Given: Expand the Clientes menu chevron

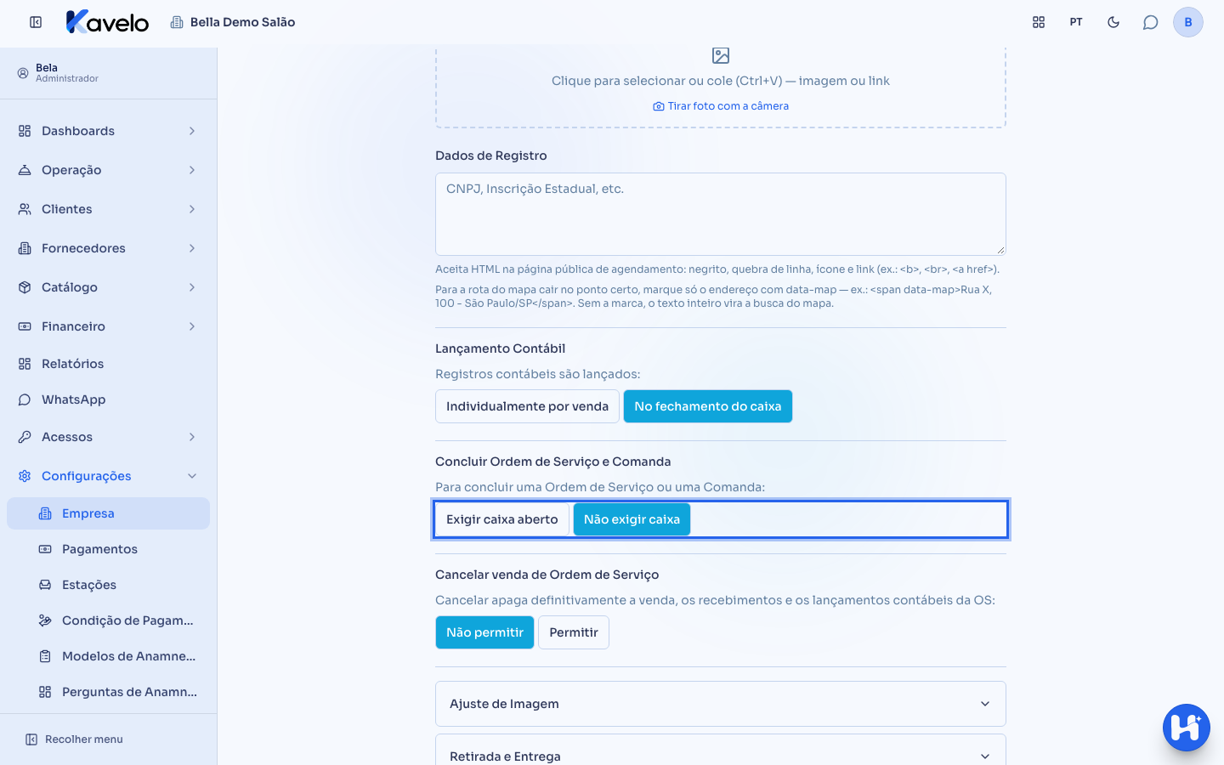Looking at the screenshot, I should tap(192, 209).
